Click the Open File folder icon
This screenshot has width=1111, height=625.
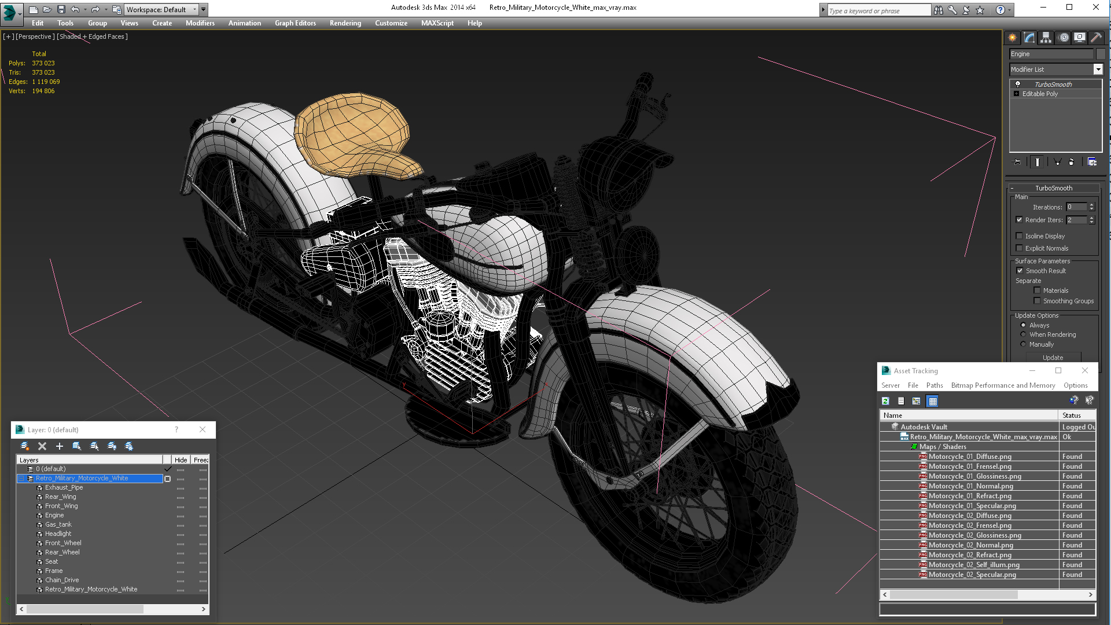pos(47,9)
